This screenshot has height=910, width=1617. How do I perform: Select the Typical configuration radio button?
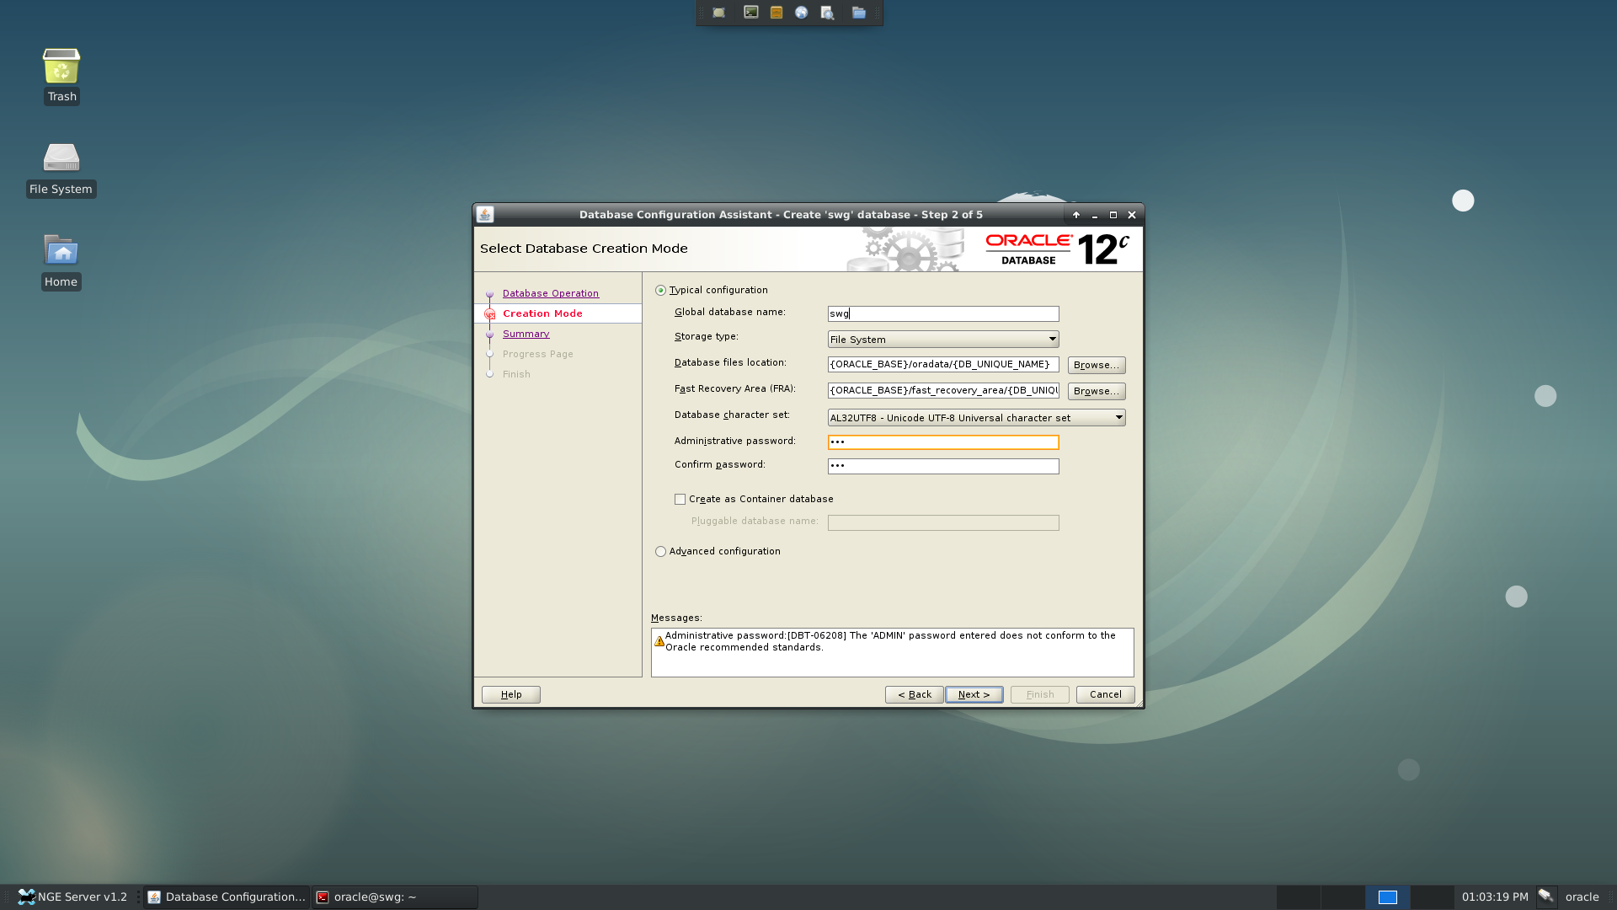[660, 291]
